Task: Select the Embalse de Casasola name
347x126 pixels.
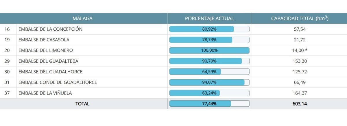Action: pos(44,40)
